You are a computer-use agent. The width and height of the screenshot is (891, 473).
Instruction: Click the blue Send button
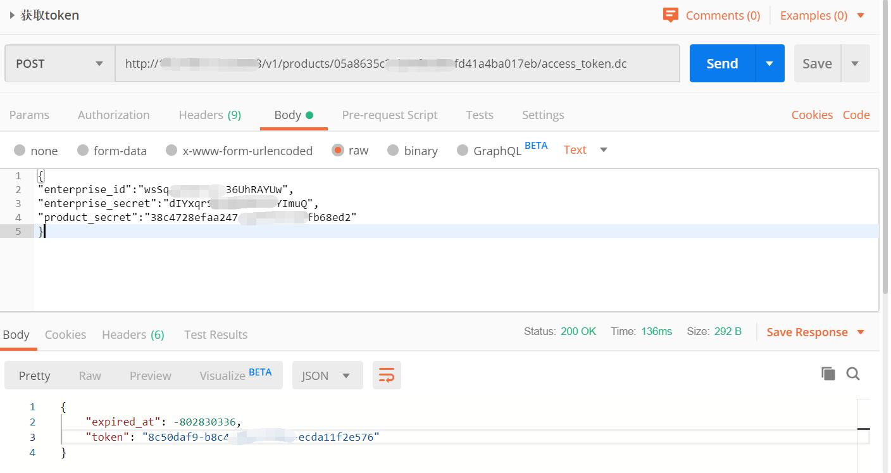[722, 63]
